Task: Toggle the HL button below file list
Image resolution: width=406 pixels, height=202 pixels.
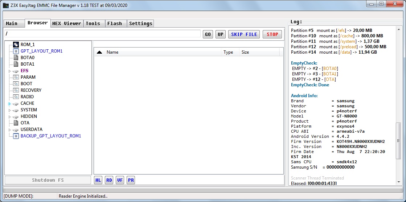Action: 98,180
